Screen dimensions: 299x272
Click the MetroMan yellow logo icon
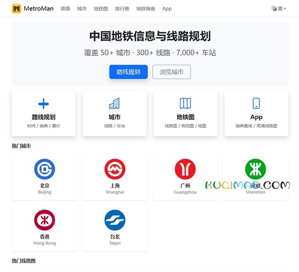click(x=17, y=9)
